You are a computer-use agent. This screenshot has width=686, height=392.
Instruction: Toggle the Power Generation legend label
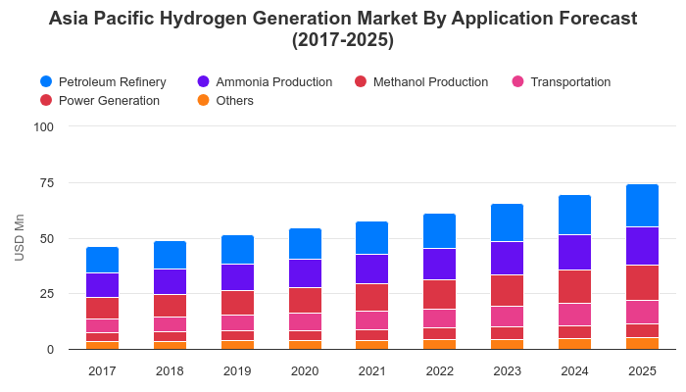coord(109,100)
